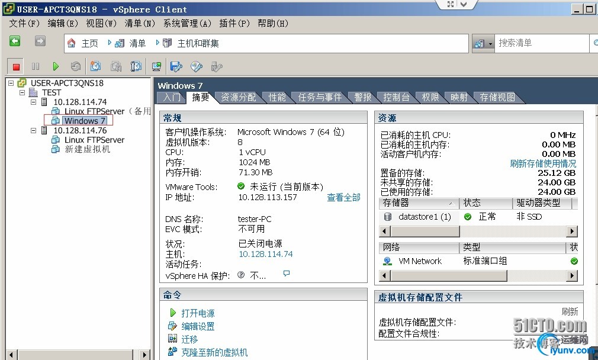Click the 驱动器类型 column header

click(542, 203)
